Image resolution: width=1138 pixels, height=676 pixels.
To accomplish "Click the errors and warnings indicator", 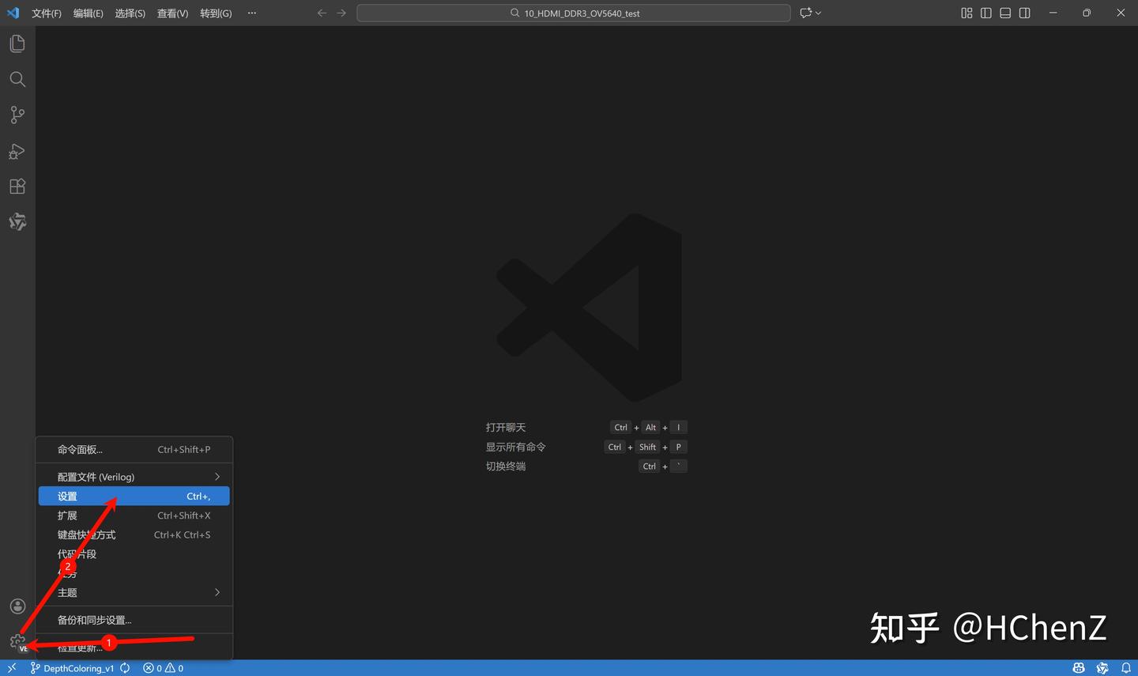I will click(163, 668).
